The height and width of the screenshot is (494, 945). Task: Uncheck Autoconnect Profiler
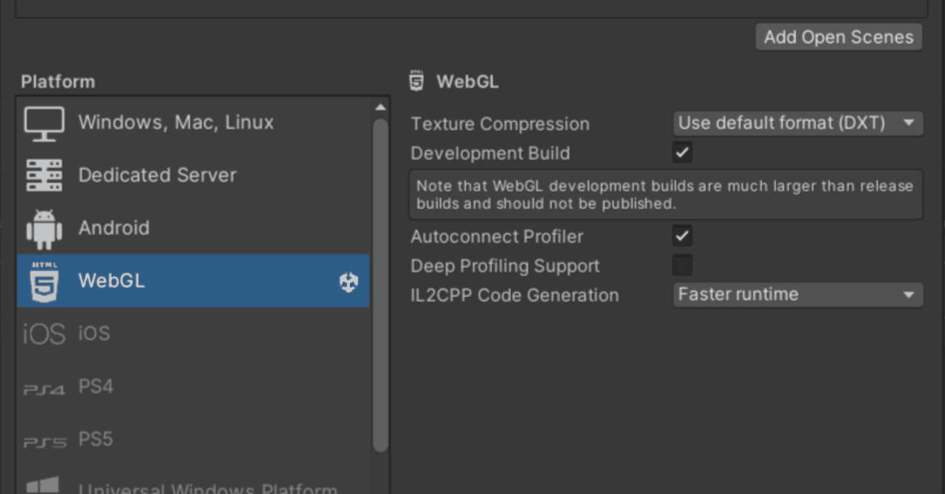(681, 236)
